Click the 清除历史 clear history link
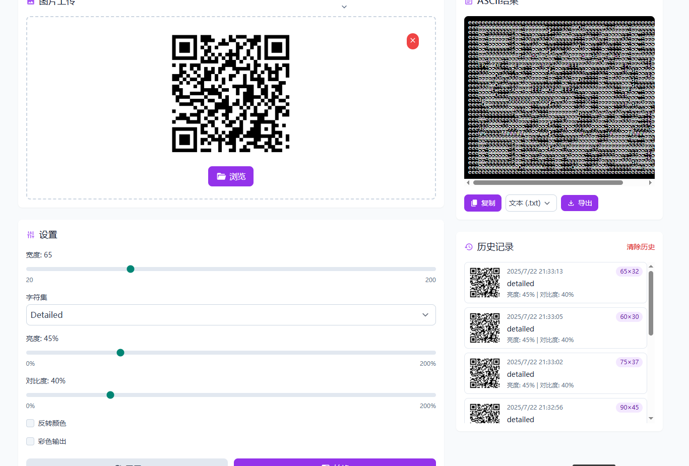Screen dimensions: 689x466 coord(640,247)
